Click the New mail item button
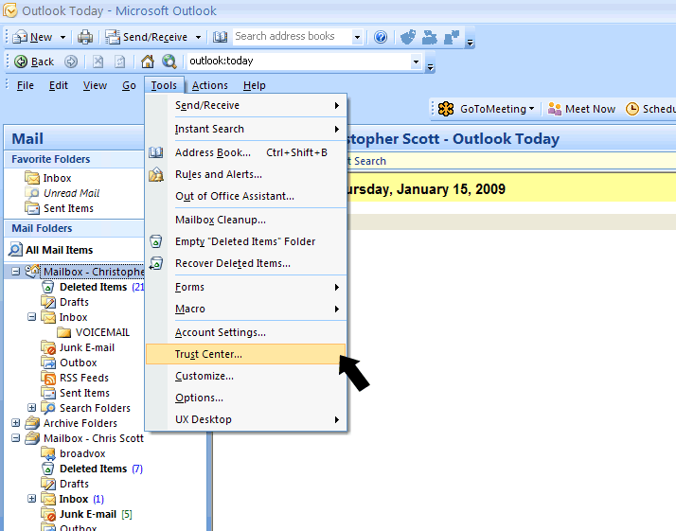676x531 pixels. coord(32,37)
